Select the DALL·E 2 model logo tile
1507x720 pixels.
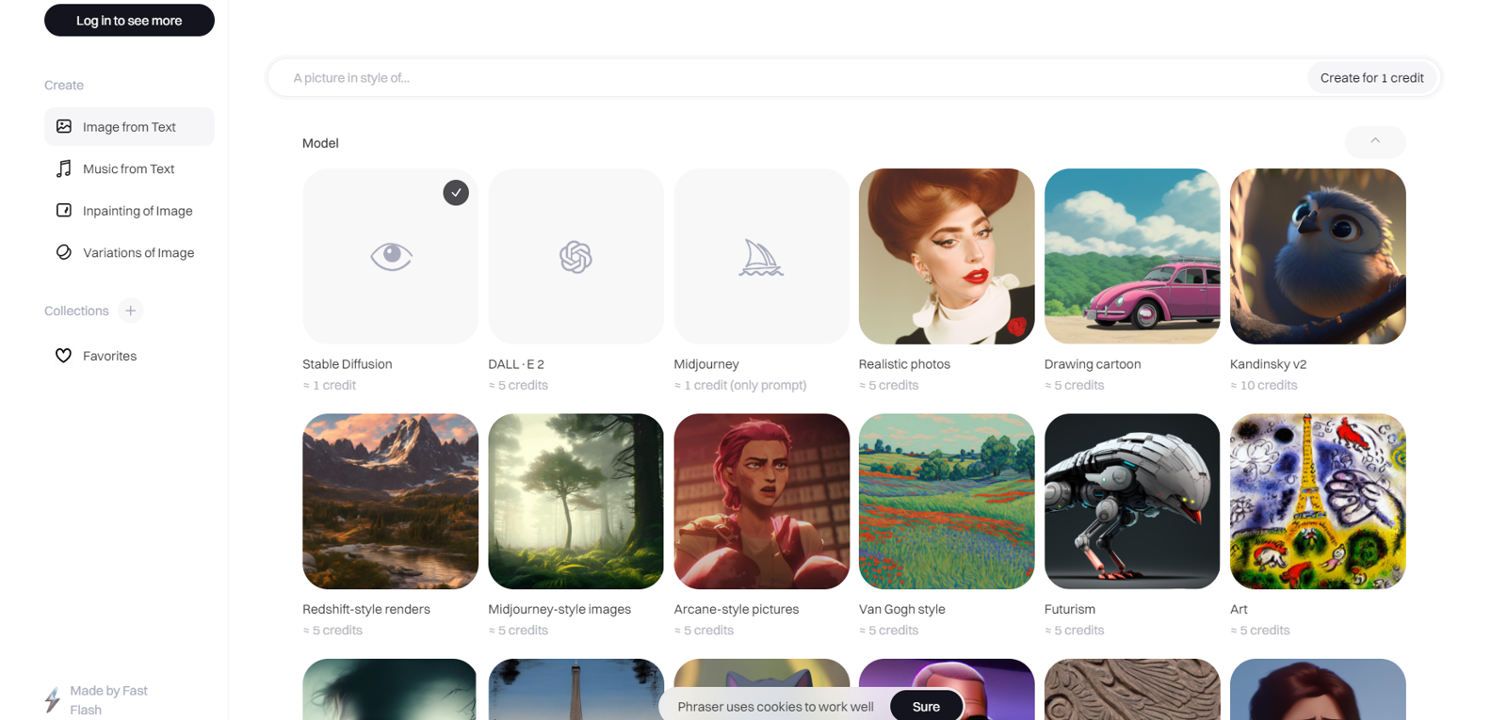[575, 256]
